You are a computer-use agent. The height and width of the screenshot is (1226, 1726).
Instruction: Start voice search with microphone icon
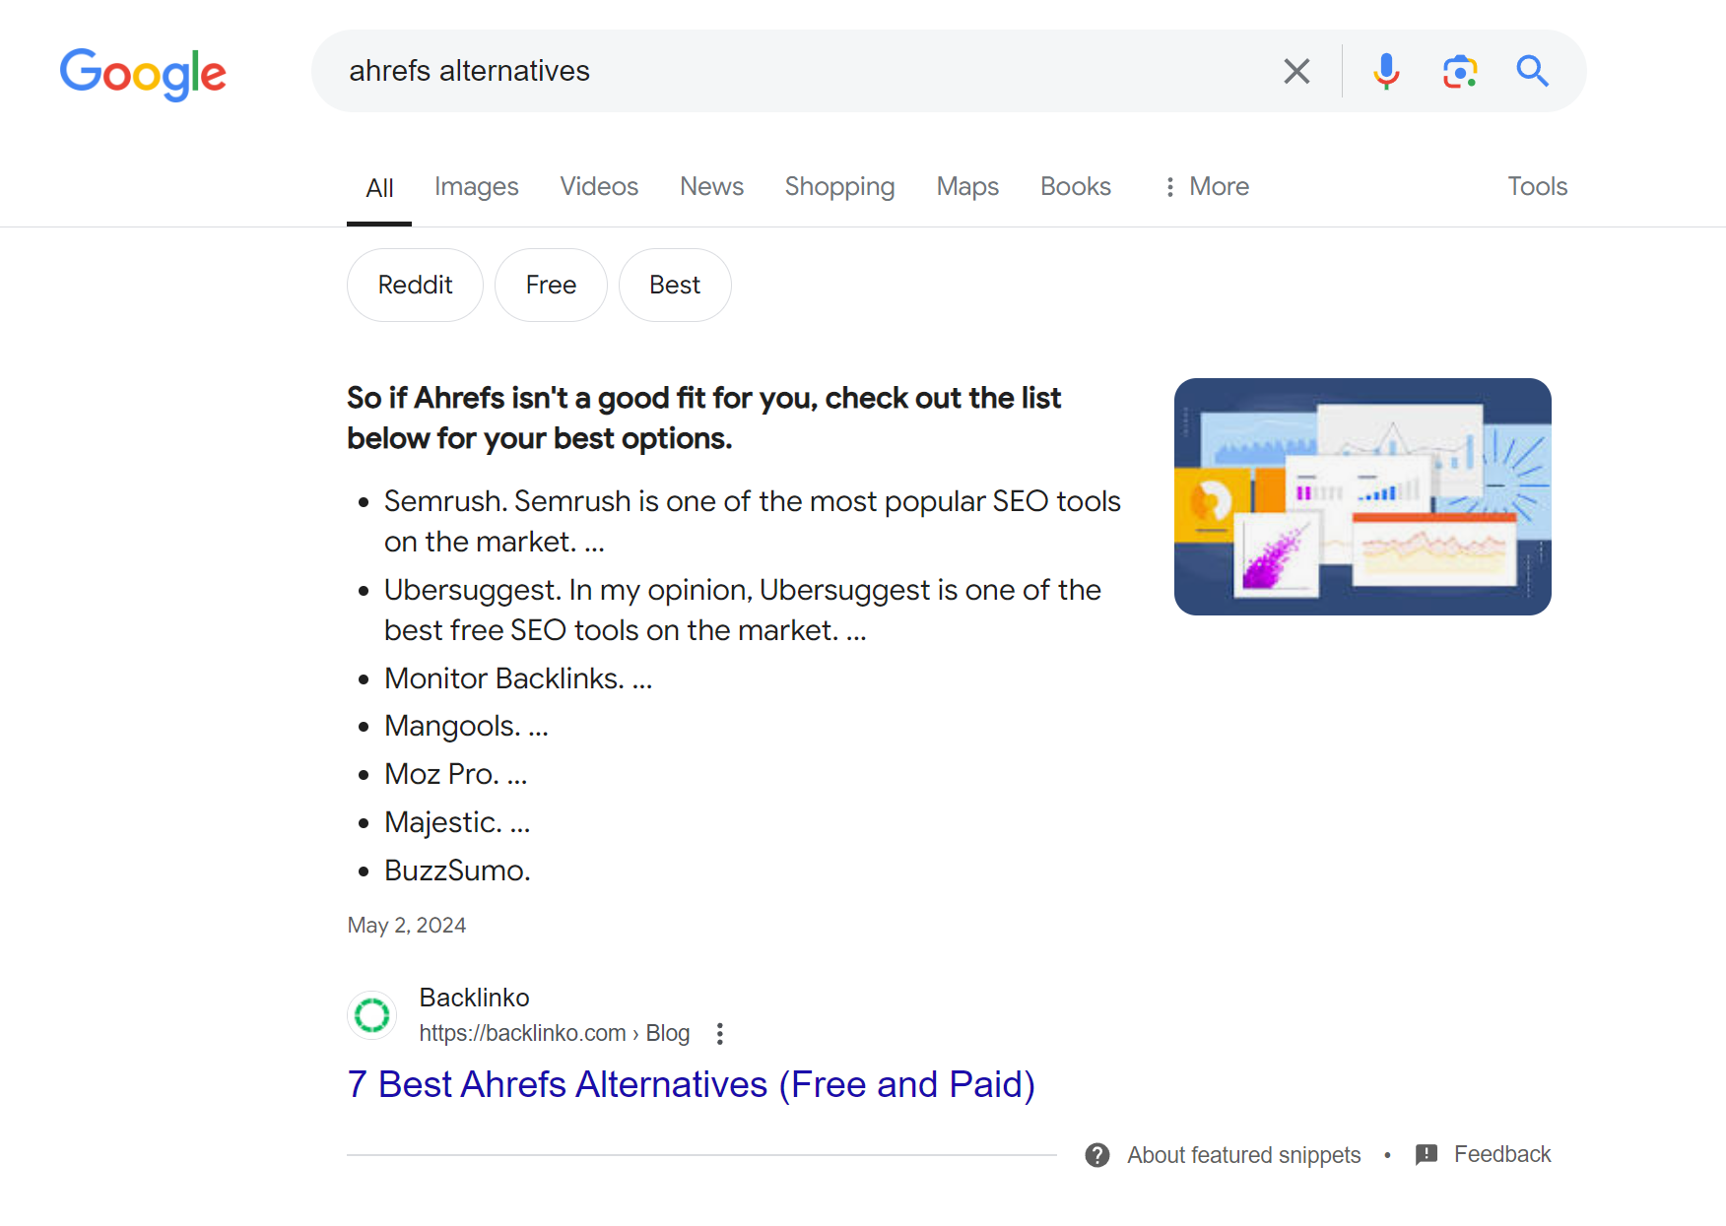pos(1386,71)
